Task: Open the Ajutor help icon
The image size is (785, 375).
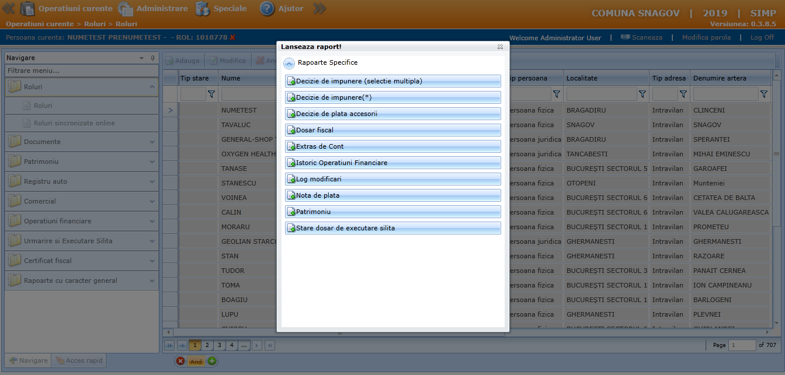Action: pos(267,9)
